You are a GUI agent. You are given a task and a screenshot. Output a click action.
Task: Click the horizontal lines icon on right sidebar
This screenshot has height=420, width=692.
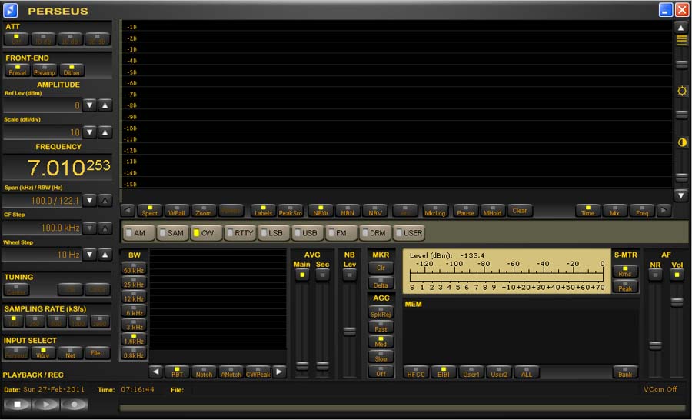click(x=681, y=40)
